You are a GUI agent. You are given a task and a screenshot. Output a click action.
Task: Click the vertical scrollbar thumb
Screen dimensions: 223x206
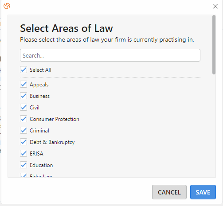click(214, 45)
